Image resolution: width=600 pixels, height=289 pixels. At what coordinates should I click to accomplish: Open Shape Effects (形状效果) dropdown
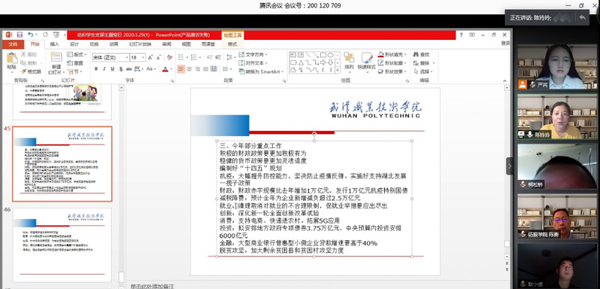pyautogui.click(x=392, y=71)
